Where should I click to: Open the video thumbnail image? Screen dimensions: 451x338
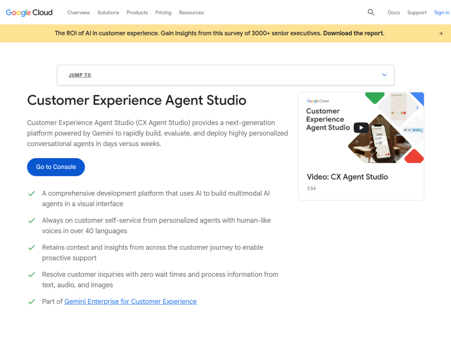coord(361,128)
